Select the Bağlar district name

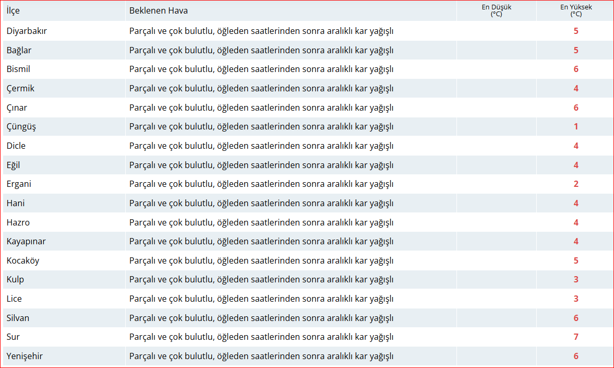click(x=19, y=50)
